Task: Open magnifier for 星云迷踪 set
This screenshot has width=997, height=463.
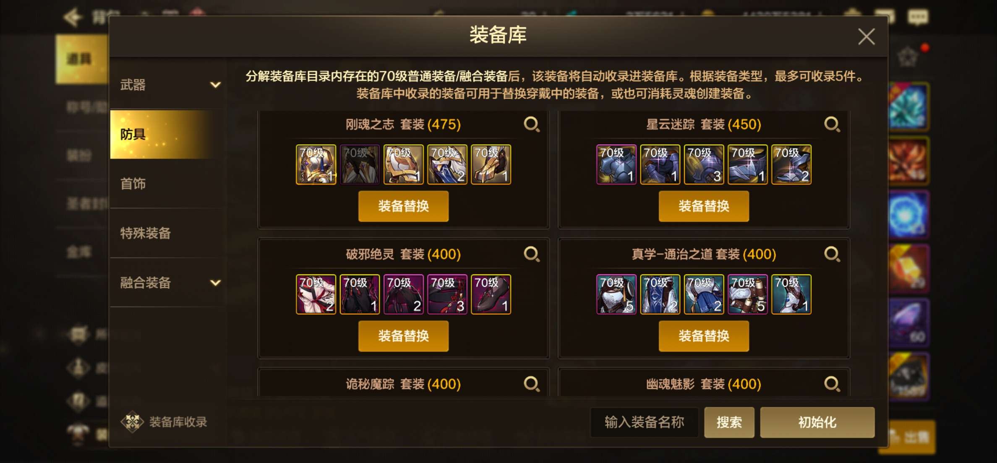Action: click(x=832, y=125)
